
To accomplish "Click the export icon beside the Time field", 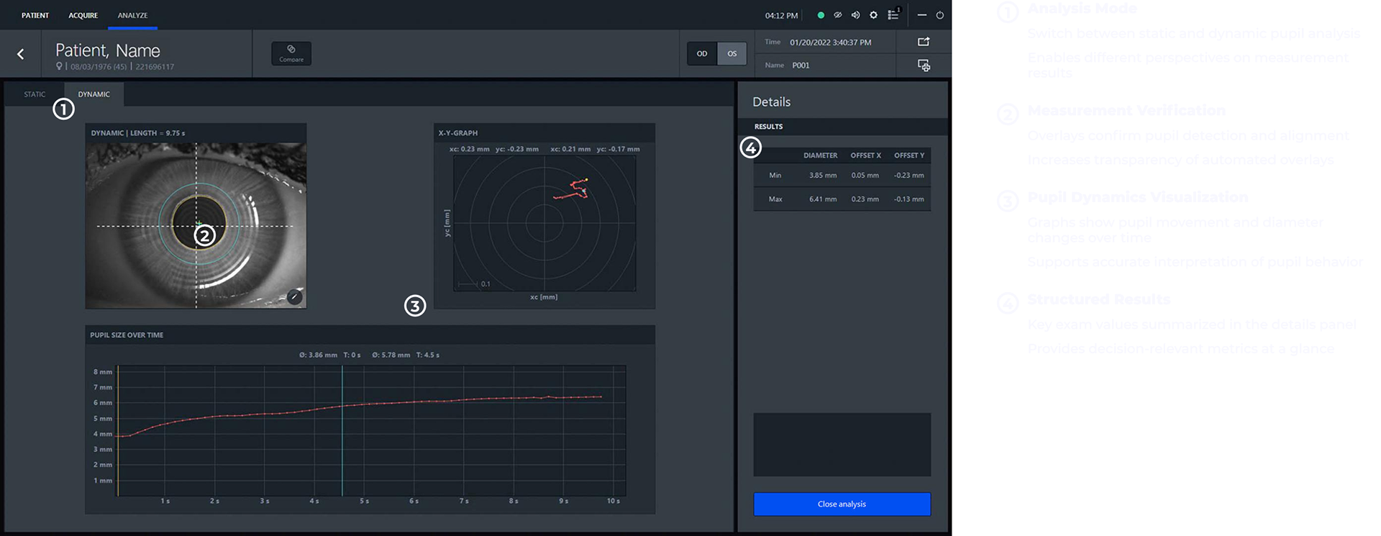I will [924, 42].
